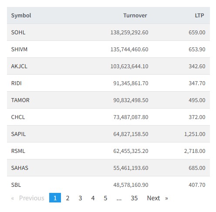Click the Previous page link
The height and width of the screenshot is (212, 216).
(x=27, y=198)
